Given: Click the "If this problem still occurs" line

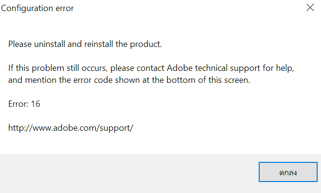Looking at the screenshot, I should pos(150,68).
